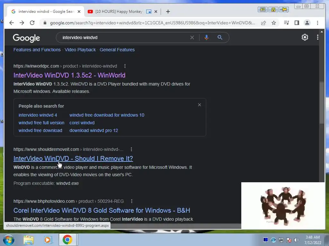Bookmark this page with the star icon

tap(274, 23)
